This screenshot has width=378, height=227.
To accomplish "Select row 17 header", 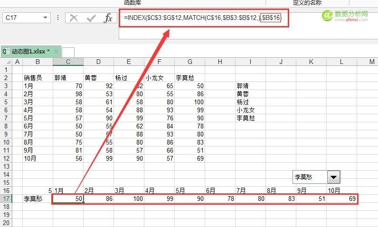I will pyautogui.click(x=6, y=199).
